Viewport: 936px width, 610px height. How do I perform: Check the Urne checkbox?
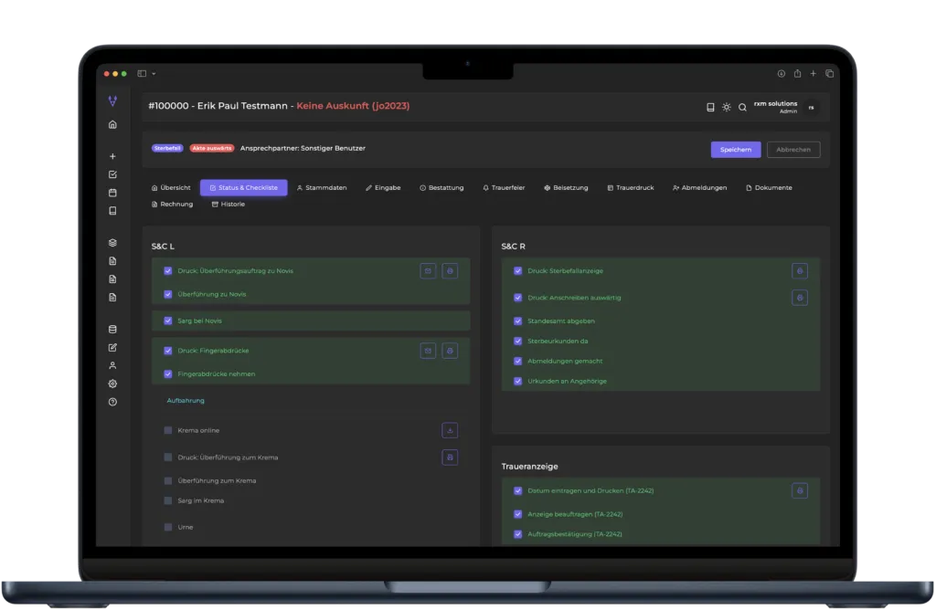[168, 527]
